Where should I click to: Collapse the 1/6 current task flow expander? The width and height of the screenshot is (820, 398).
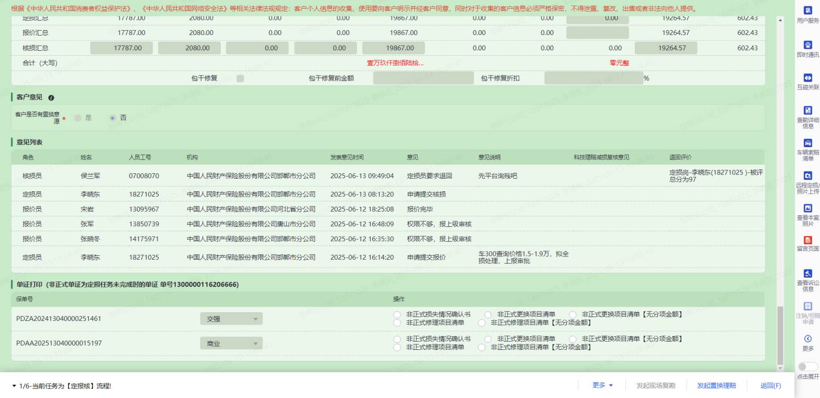(14, 386)
